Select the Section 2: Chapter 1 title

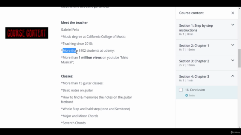point(194,46)
